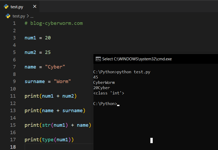Click the Python file icon on test.py tab
Image resolution: width=218 pixels, height=150 pixels.
6,7
